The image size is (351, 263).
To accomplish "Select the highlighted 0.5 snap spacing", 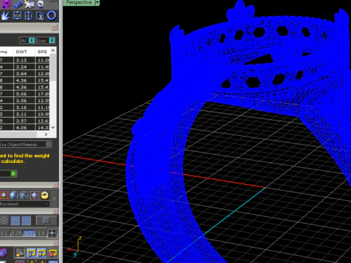I will coord(29,233).
